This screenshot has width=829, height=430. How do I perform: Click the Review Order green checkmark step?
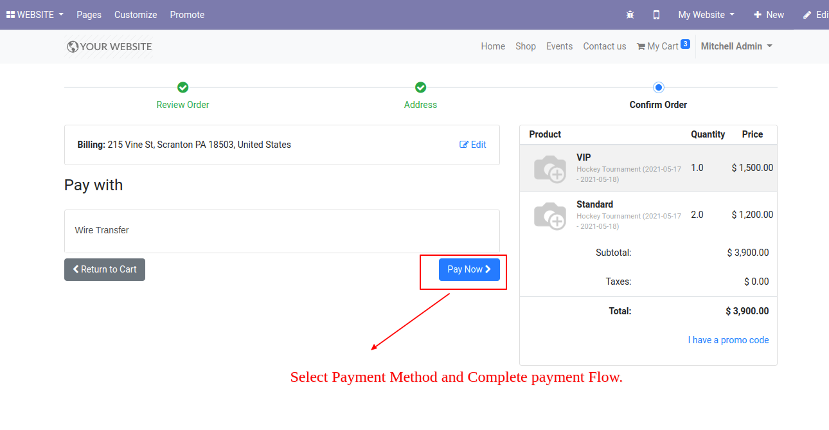point(183,87)
